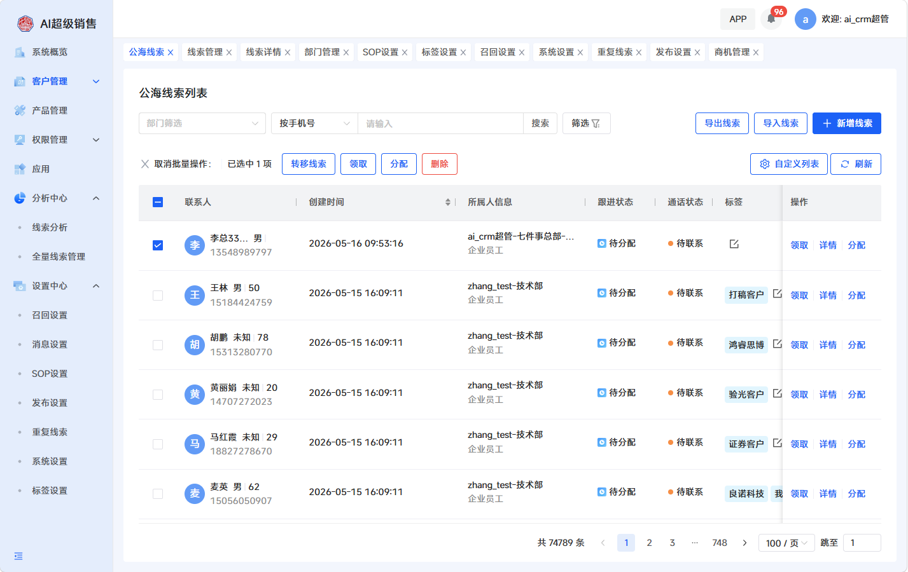Open the 按手机号 search type dropdown
This screenshot has height=572, width=908.
[x=314, y=123]
